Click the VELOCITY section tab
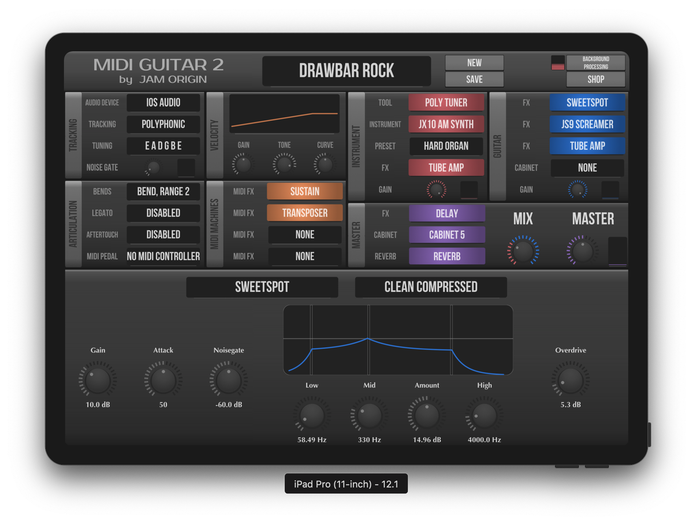Screen dimensions: 693x524 click(215, 136)
